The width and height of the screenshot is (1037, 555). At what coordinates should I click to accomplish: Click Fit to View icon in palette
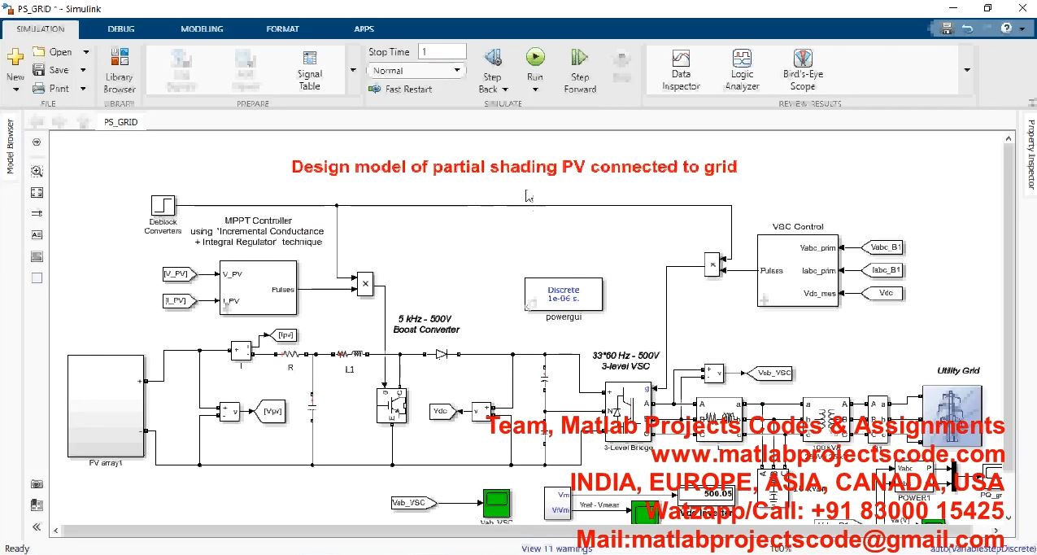(37, 193)
